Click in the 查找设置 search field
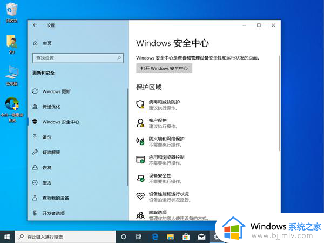Viewport: 324px width, 243px height. click(x=78, y=58)
